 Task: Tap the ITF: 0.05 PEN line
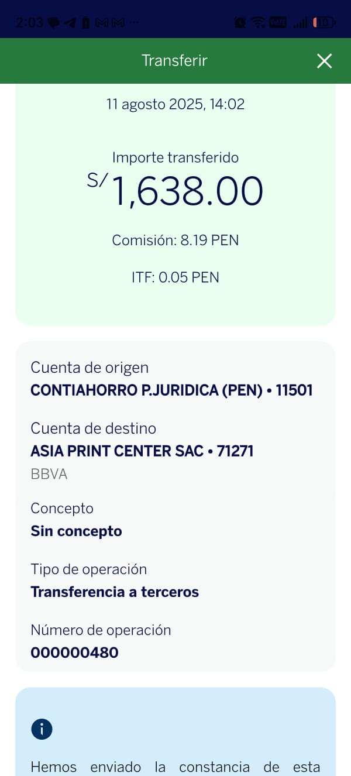pyautogui.click(x=175, y=277)
